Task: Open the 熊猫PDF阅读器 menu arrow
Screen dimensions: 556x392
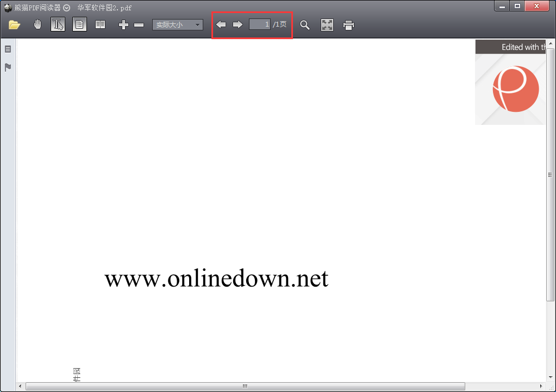Action: click(x=67, y=8)
